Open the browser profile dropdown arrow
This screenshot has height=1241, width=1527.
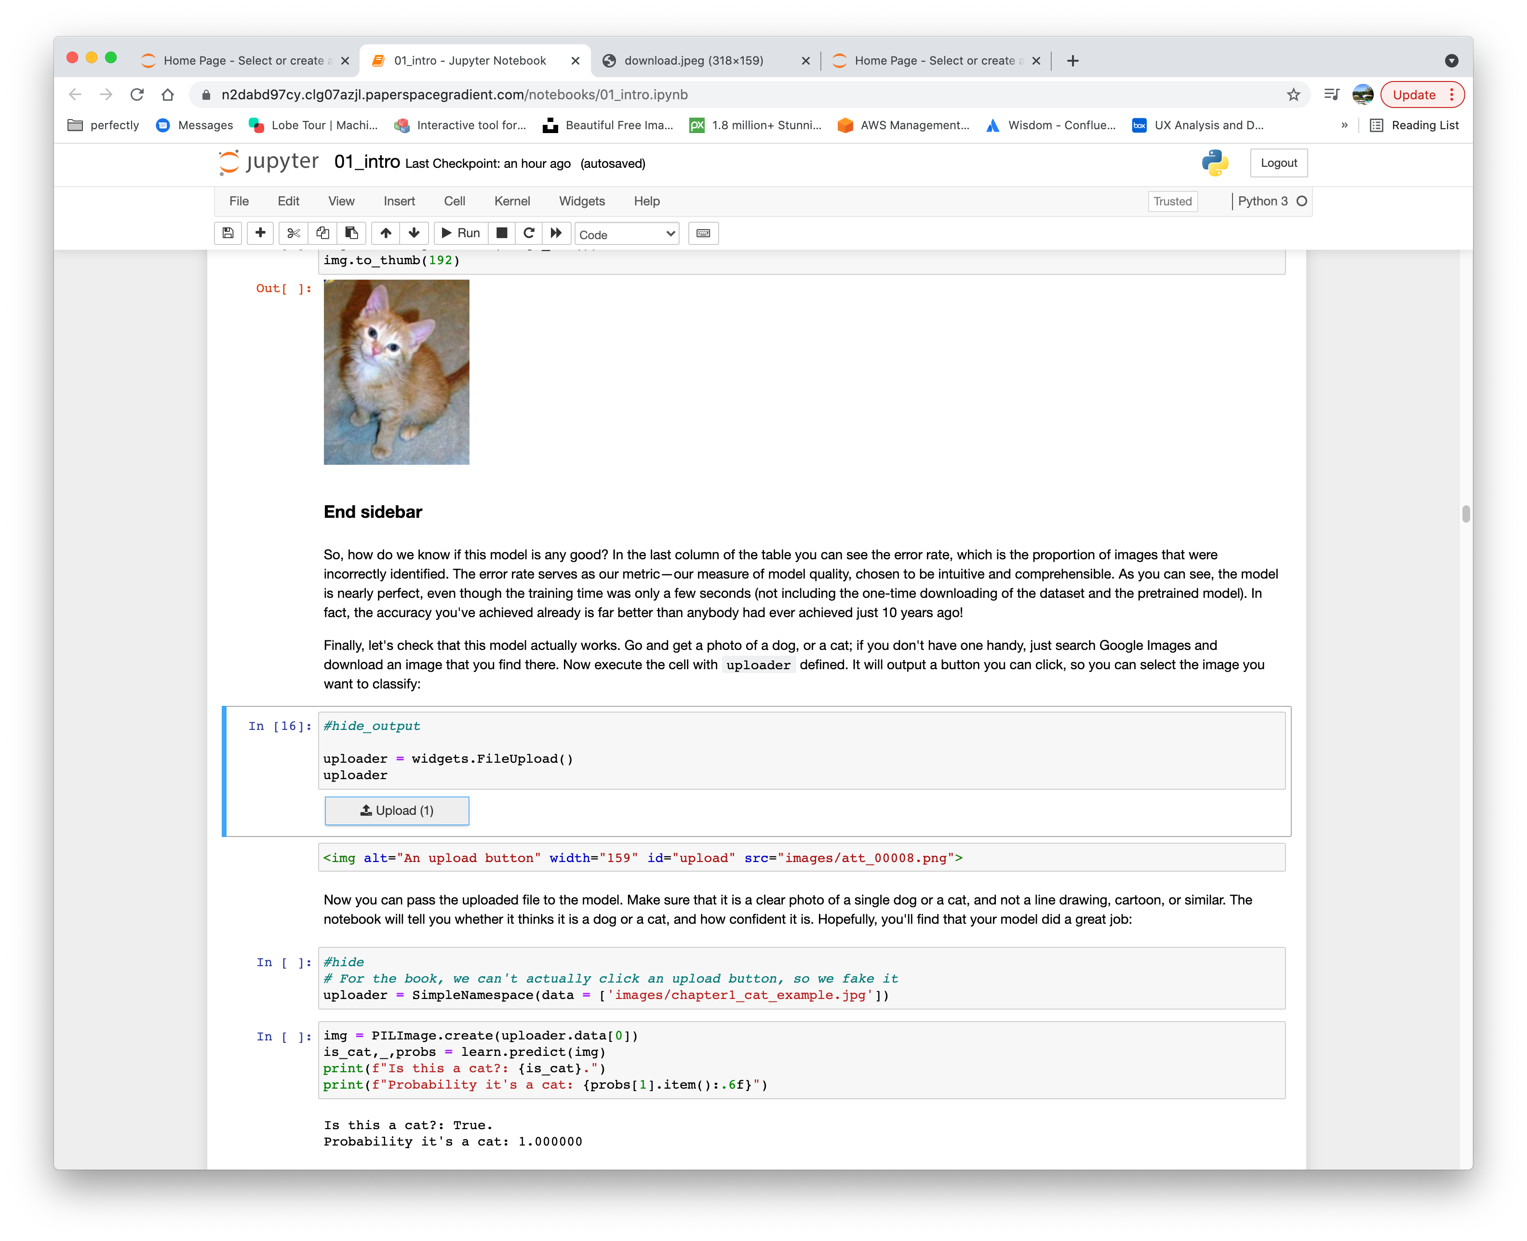(1451, 61)
